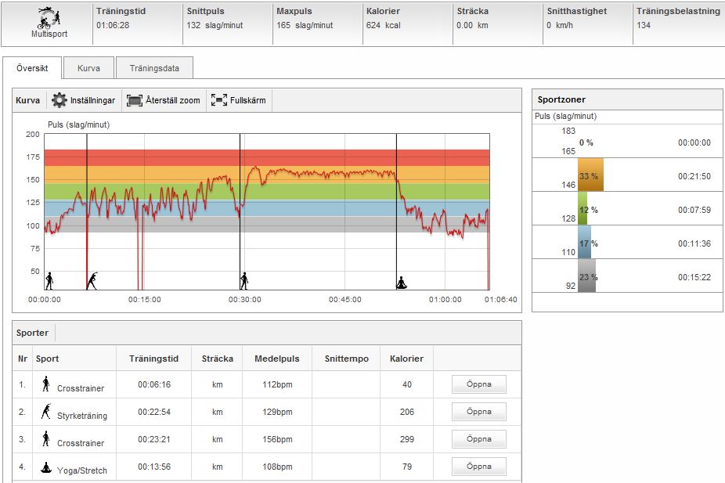Open the Träningsdata tab
This screenshot has width=725, height=483.
click(x=153, y=68)
